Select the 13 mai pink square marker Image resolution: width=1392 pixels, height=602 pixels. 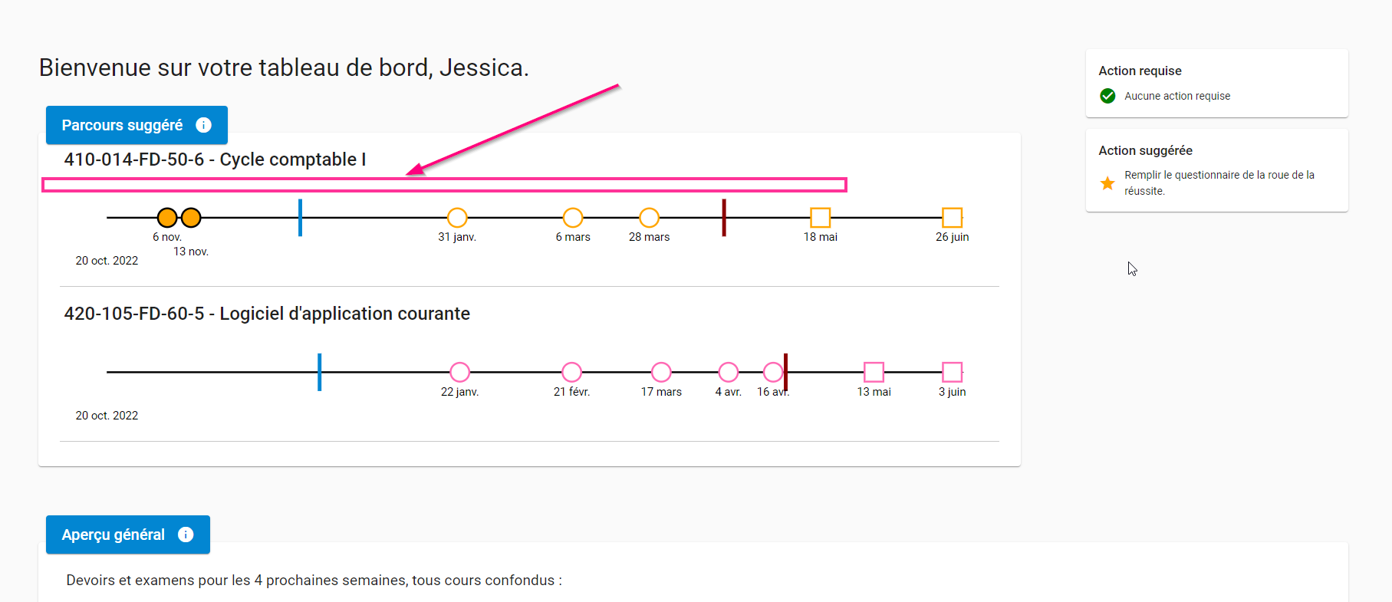coord(874,372)
